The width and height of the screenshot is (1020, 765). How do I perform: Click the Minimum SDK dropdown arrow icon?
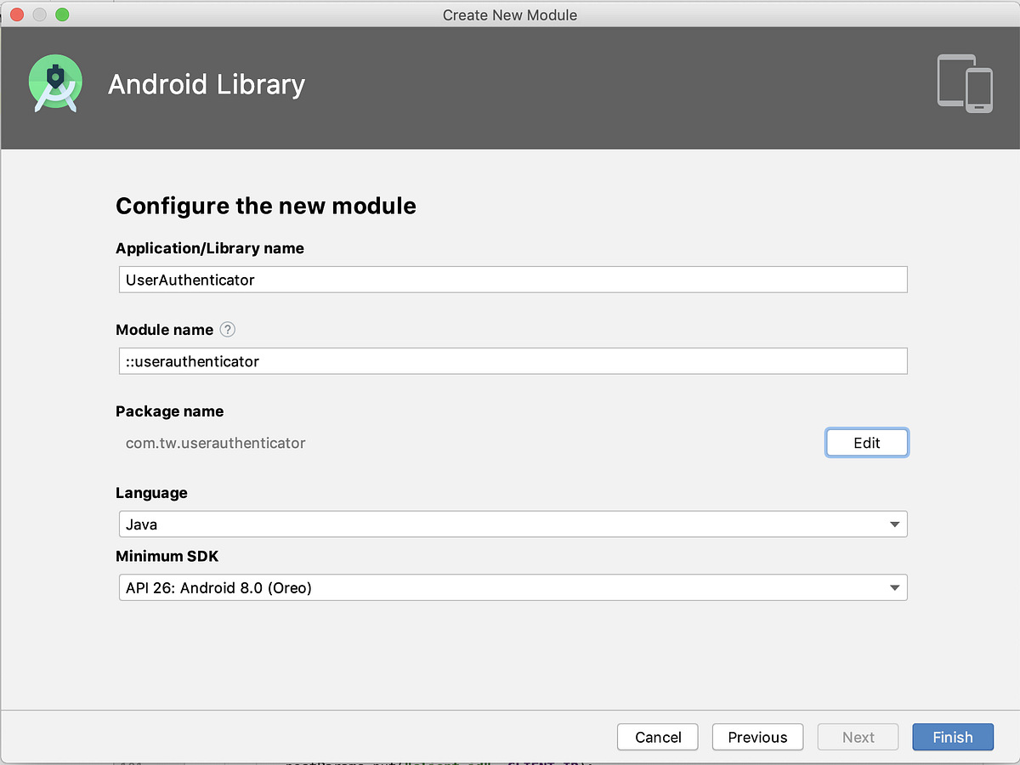tap(894, 587)
